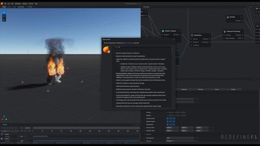Screen dimensions: 260x146
Task: Click the blue play/pause button in the timeline
Action: (x=7, y=128)
